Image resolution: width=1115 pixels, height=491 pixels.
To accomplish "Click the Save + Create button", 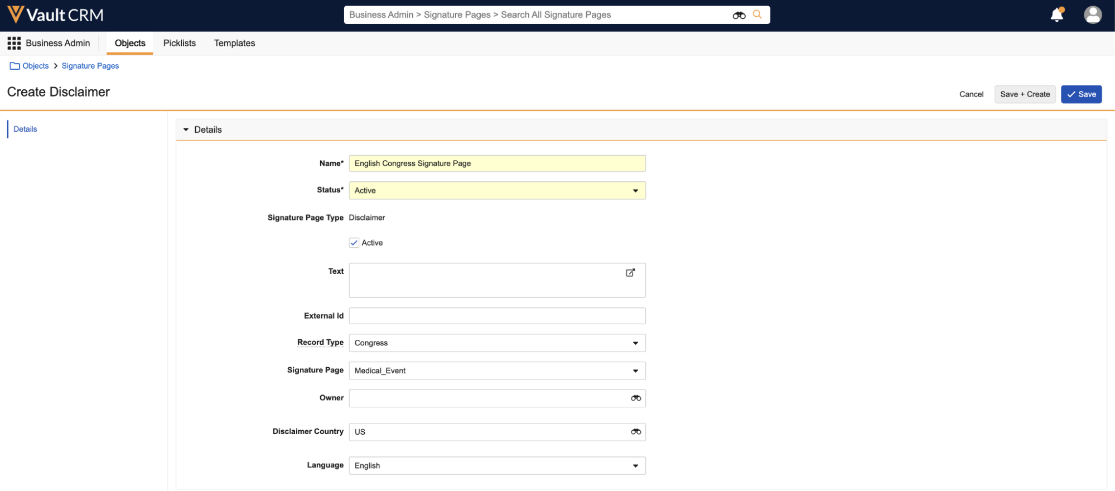I will 1025,94.
